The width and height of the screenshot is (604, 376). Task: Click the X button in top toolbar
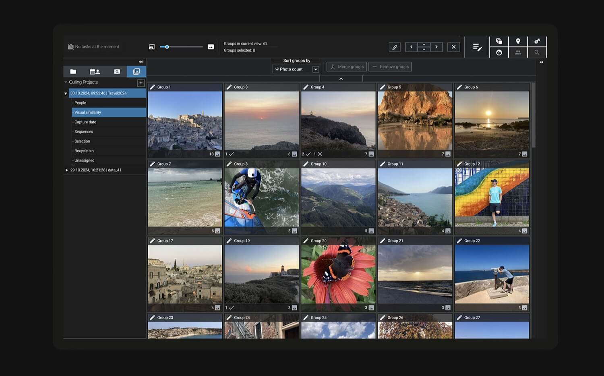(x=453, y=47)
